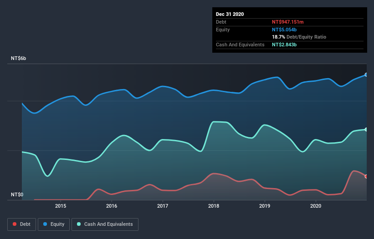This screenshot has height=239, width=374.
Task: Click the 2017 x-axis label
Action: pos(163,206)
